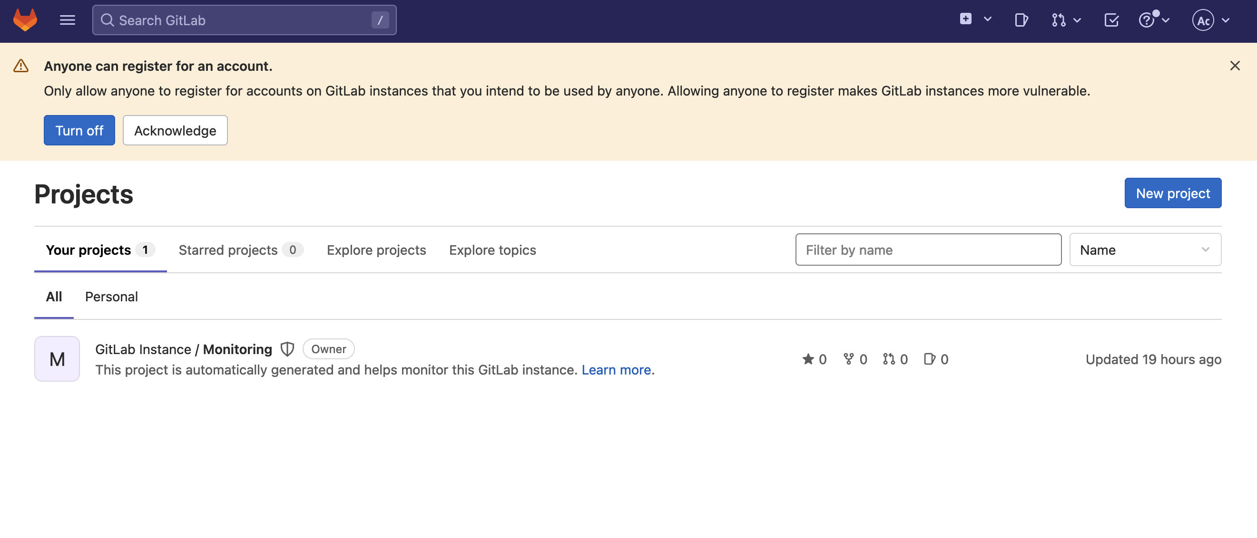This screenshot has height=538, width=1257.
Task: Click the help question mark icon
Action: (x=1147, y=20)
